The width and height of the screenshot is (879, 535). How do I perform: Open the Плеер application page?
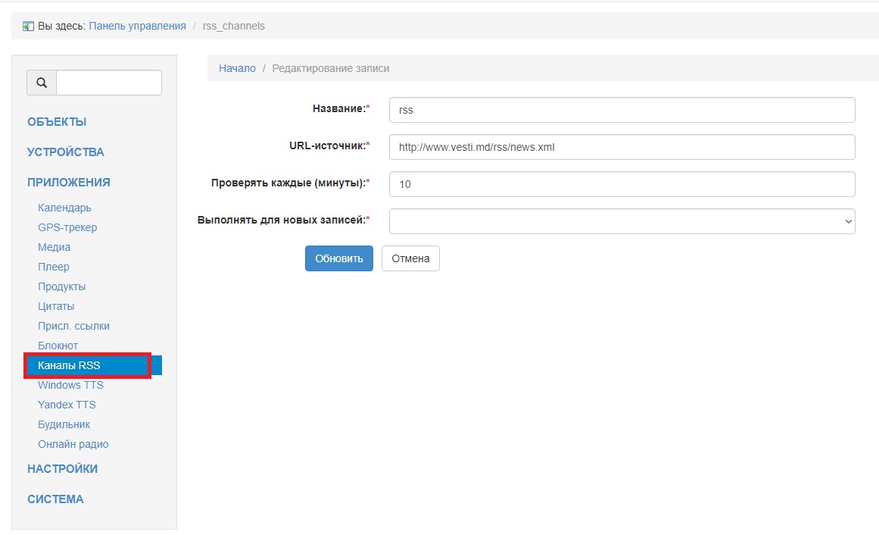click(53, 266)
